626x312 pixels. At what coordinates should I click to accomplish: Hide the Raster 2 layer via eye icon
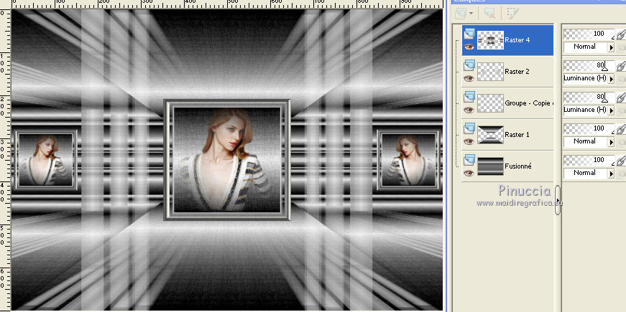(469, 78)
